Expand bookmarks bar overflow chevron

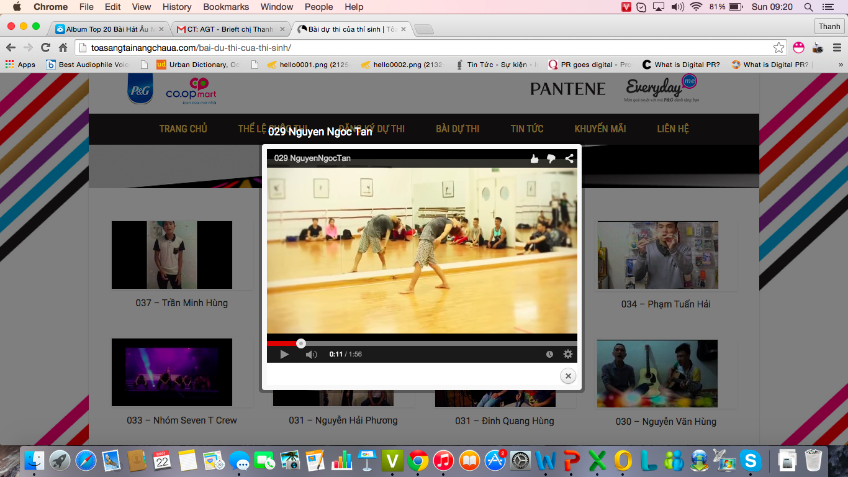tap(841, 65)
